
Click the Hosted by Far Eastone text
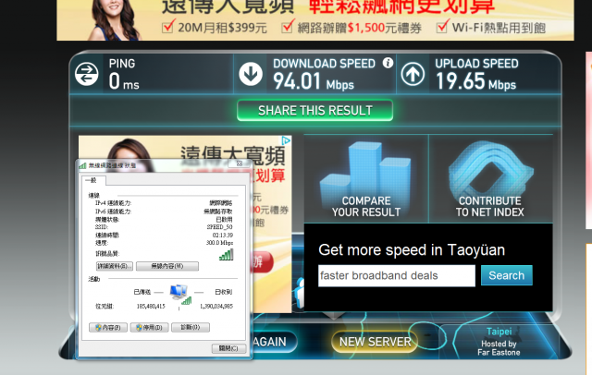(499, 348)
